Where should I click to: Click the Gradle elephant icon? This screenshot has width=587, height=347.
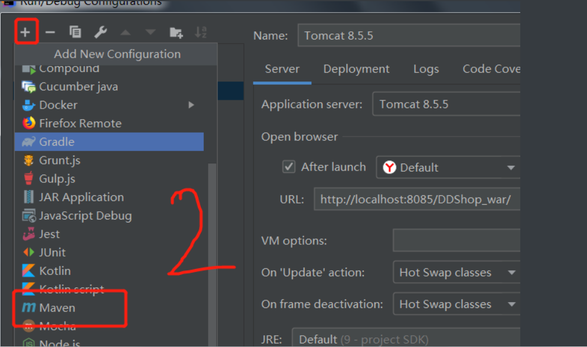point(29,142)
